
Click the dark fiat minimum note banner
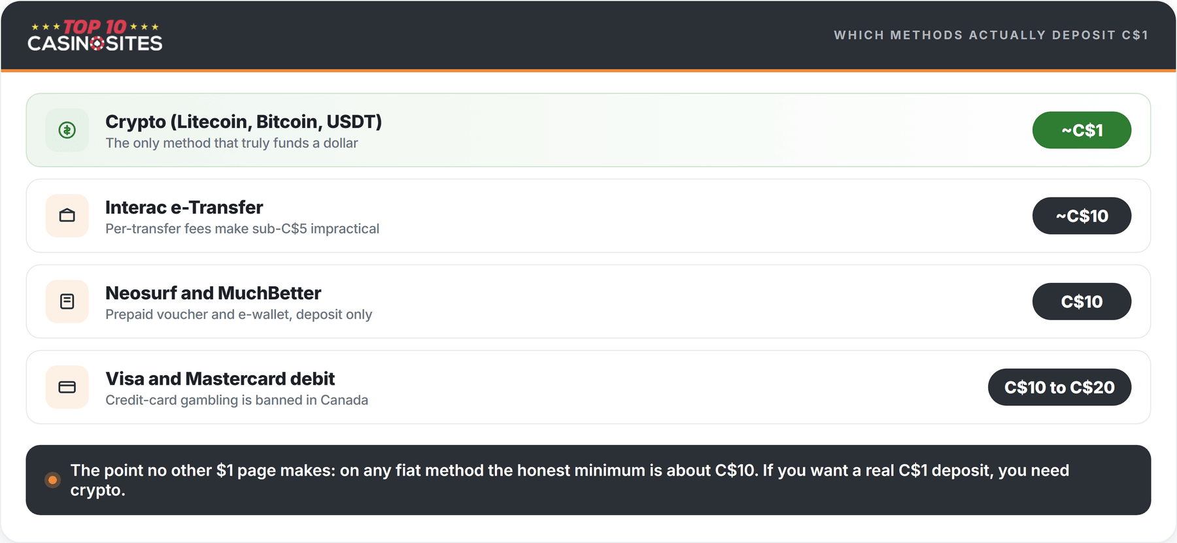588,480
